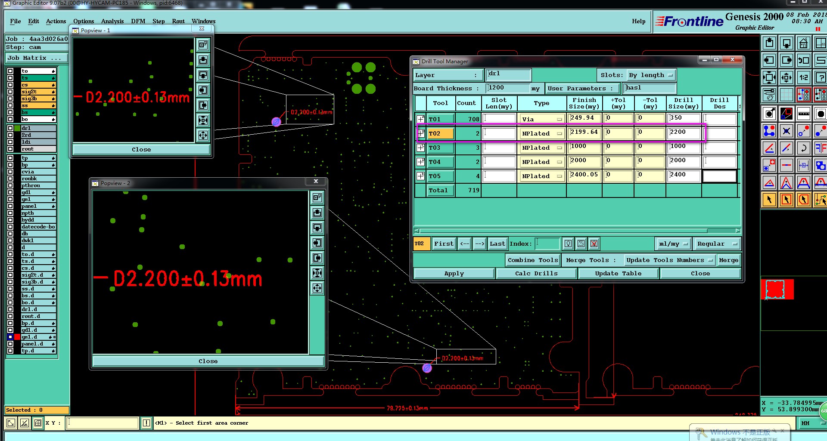Toggle the checkbox for layer 'to'
The height and width of the screenshot is (441, 827).
10,71
